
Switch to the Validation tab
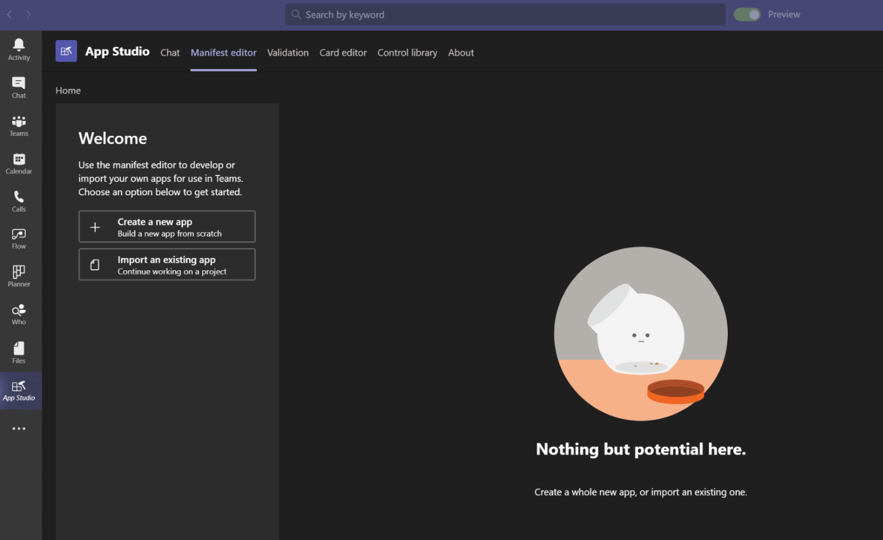click(x=288, y=53)
